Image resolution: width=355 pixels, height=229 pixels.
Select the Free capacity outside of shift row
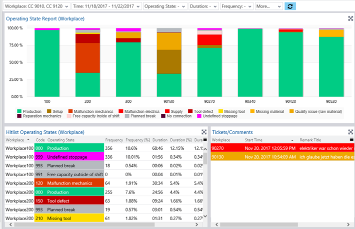click(104, 174)
